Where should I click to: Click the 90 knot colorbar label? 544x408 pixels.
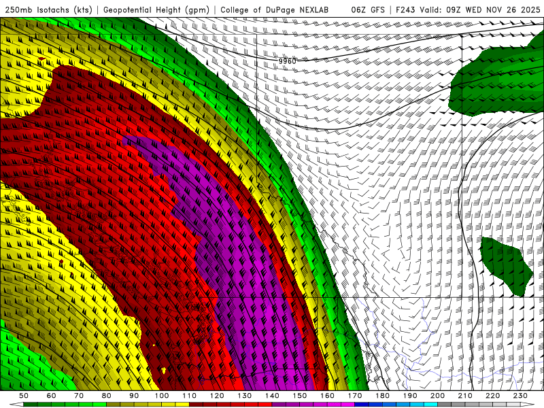pos(134,396)
